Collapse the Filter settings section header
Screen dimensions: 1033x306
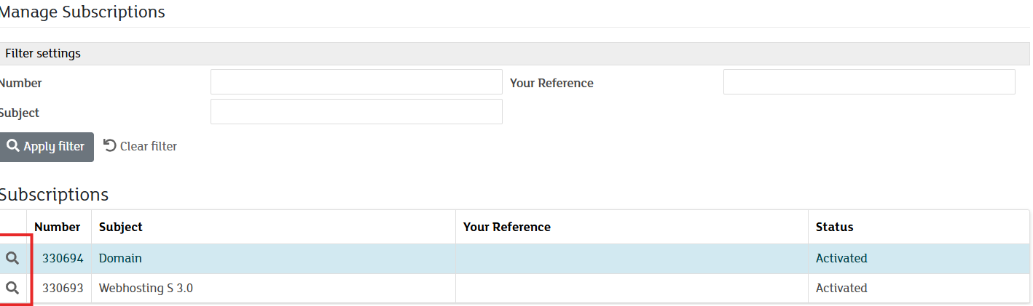(x=43, y=53)
